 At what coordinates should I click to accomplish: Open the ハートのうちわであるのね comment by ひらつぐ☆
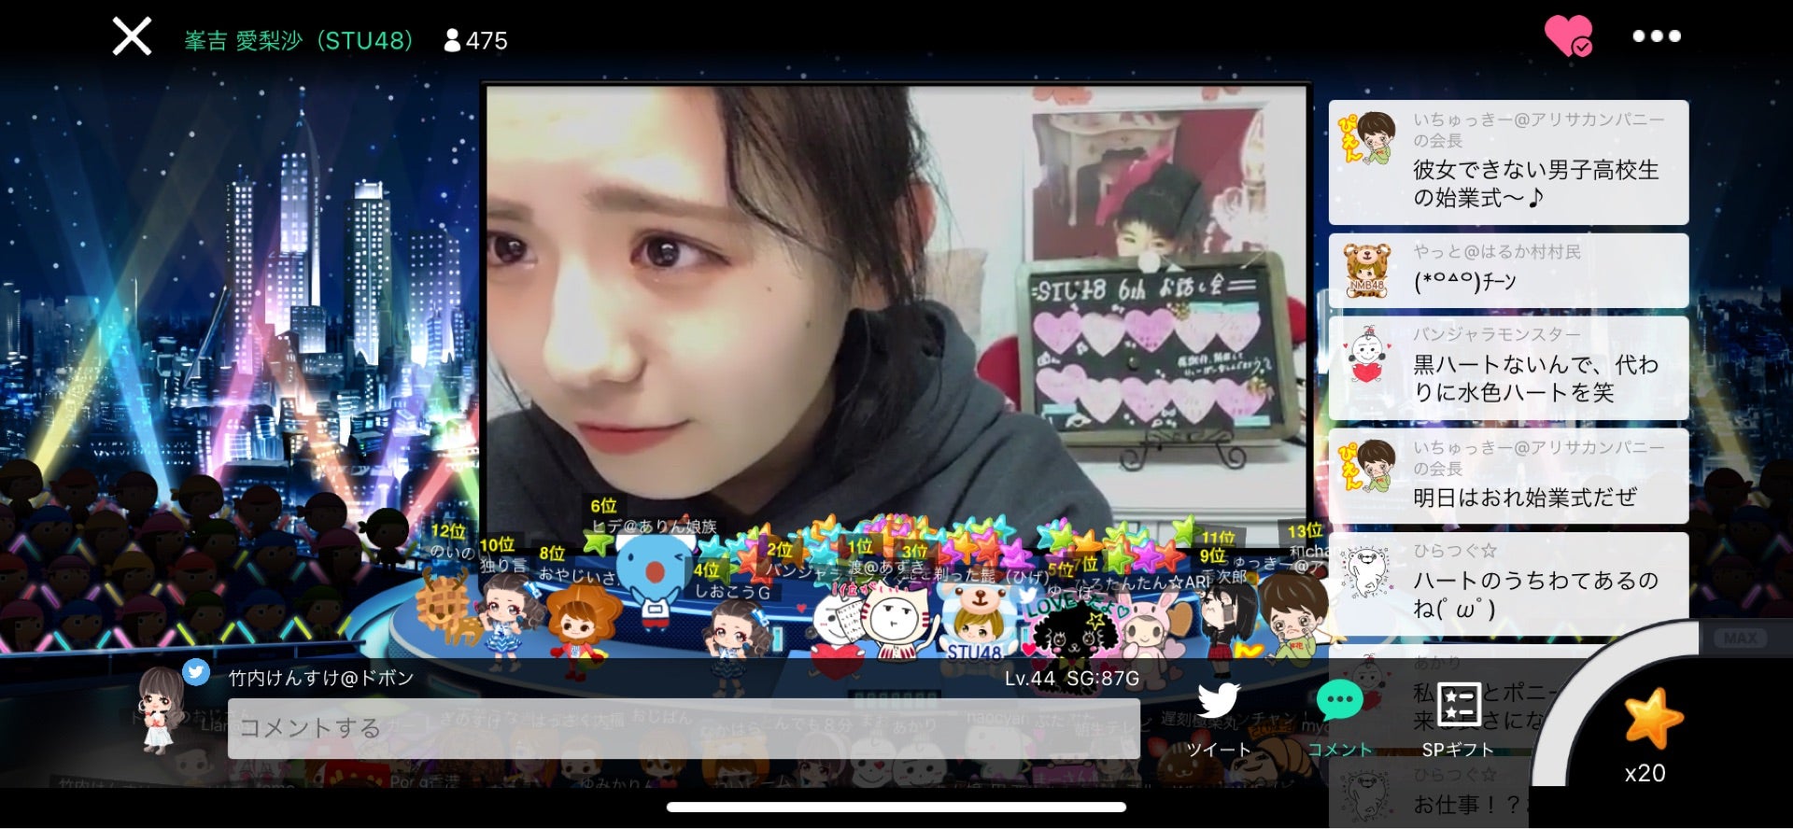(x=1508, y=584)
